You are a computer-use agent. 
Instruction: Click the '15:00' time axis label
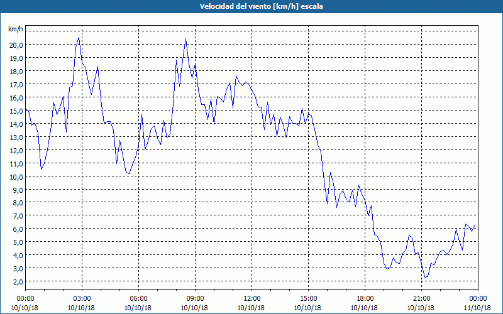click(308, 299)
